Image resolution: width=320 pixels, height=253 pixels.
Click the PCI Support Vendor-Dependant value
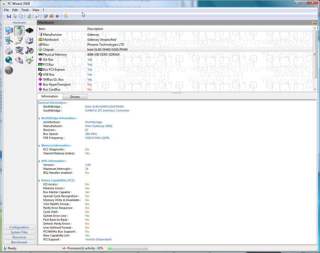coord(98,240)
